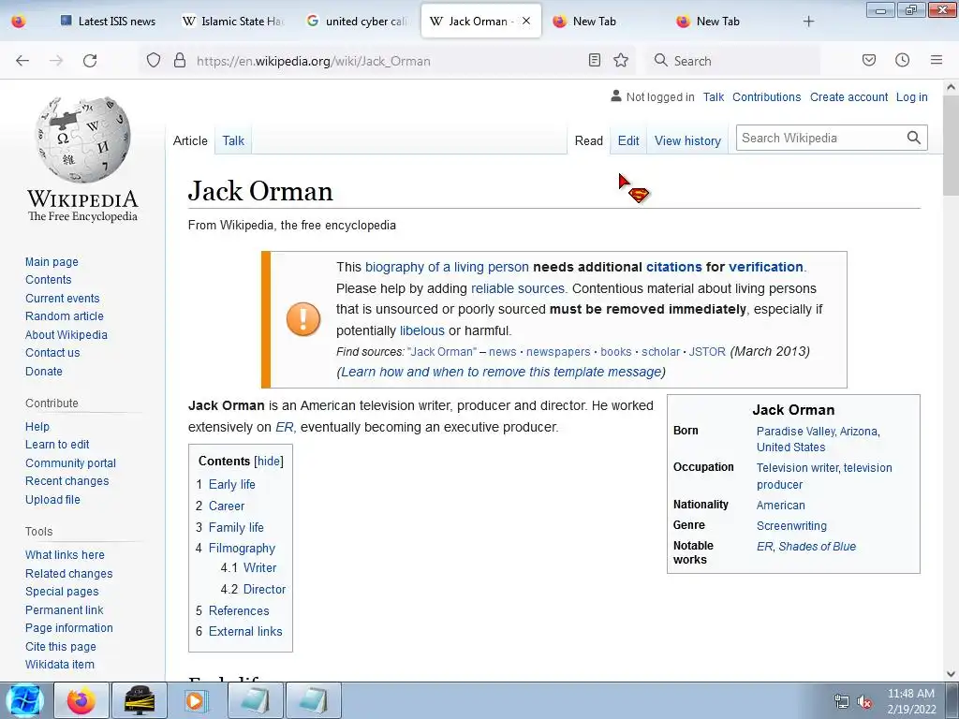Click the Firefox Search box

[x=732, y=61]
